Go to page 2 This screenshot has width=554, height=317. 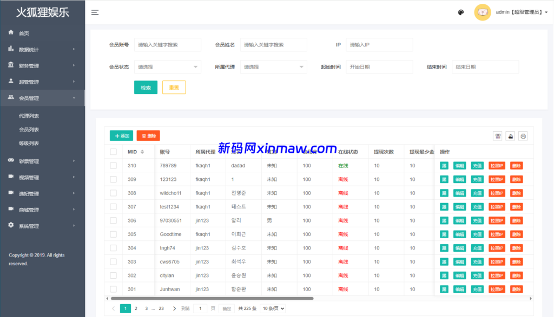pyautogui.click(x=136, y=308)
